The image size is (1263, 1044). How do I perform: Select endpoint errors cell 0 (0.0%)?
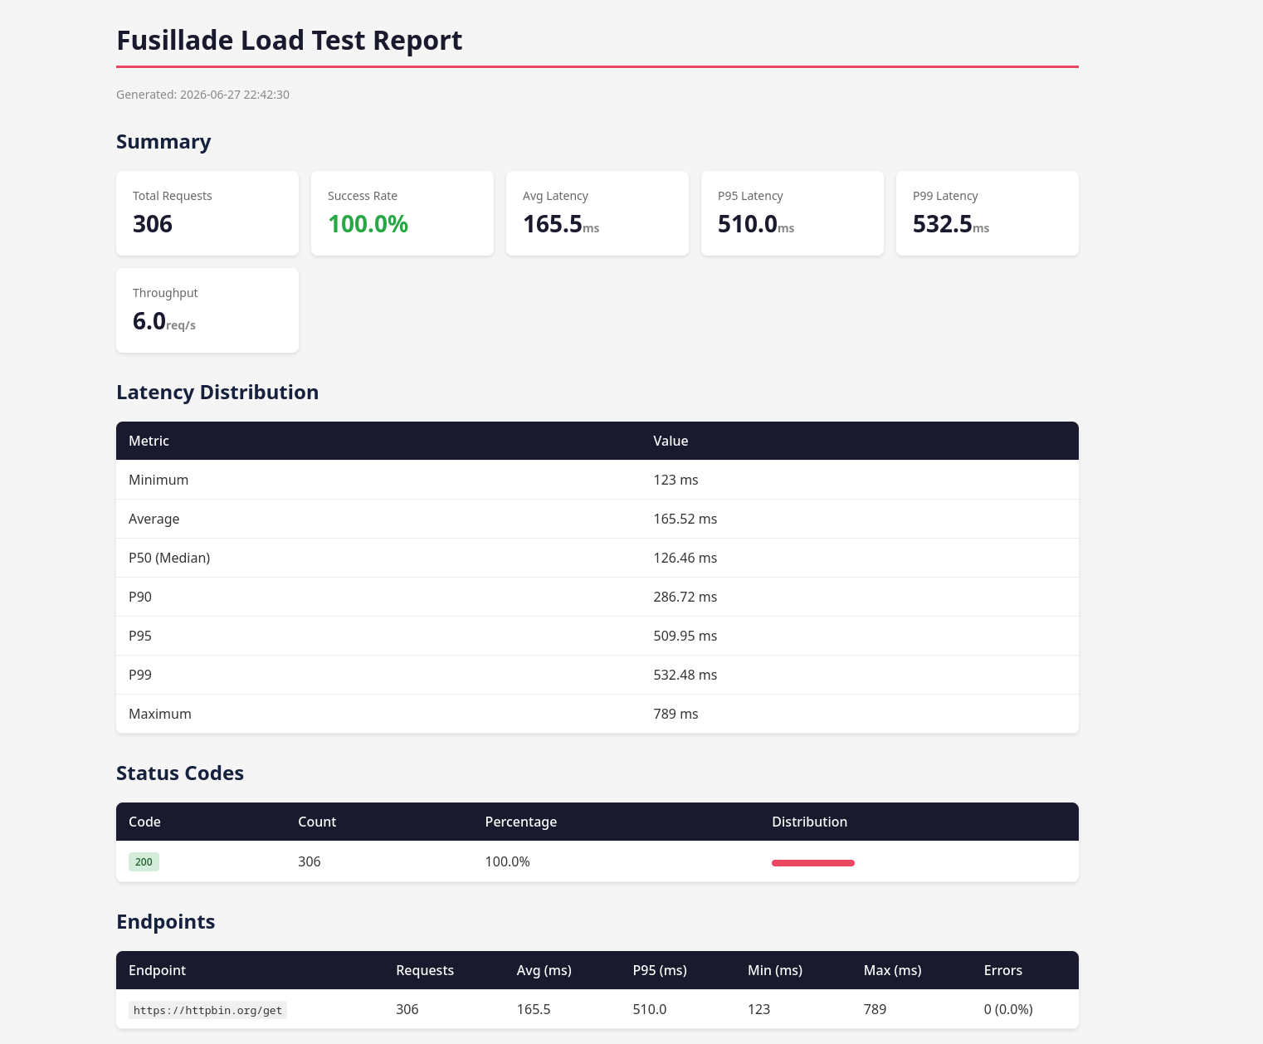click(1008, 1009)
